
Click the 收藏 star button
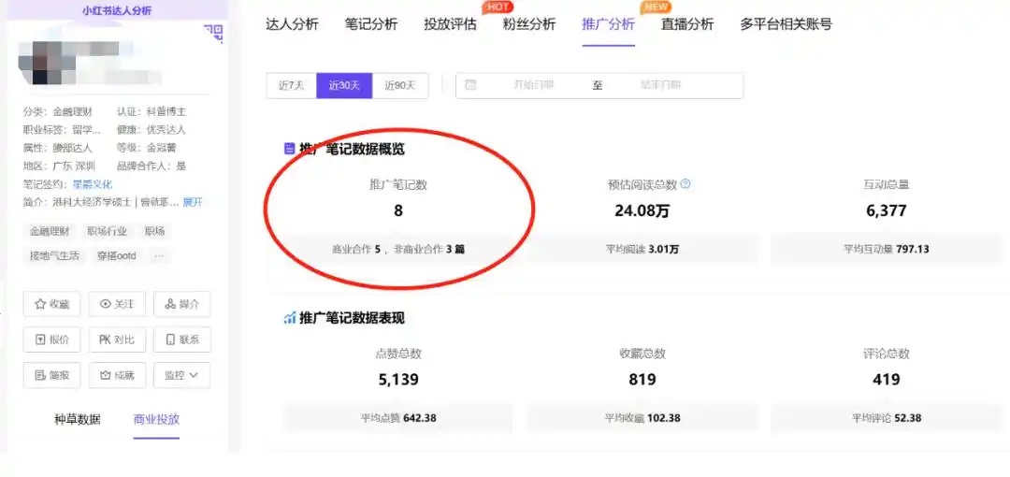click(x=52, y=304)
